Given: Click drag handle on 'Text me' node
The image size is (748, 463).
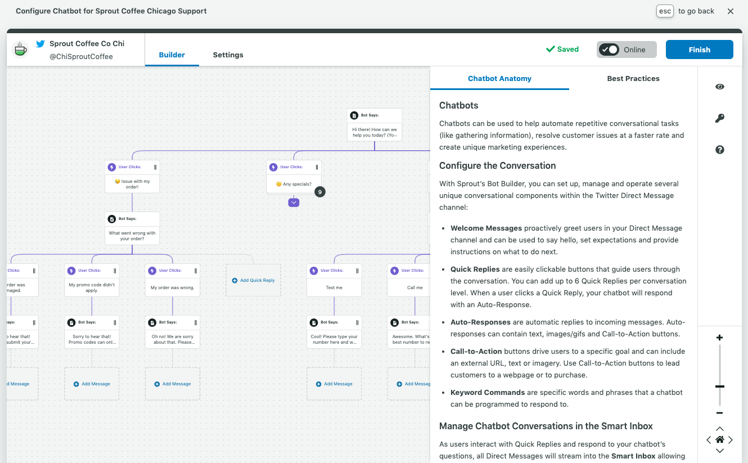Looking at the screenshot, I should click(x=357, y=271).
